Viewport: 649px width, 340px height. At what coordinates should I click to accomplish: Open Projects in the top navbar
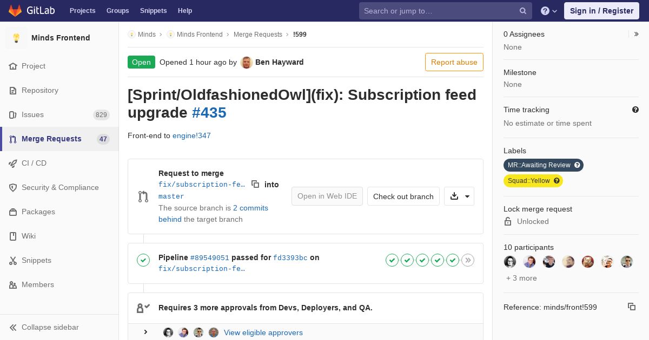coord(82,11)
